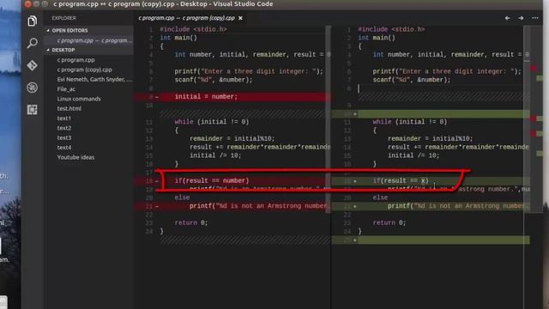Close the c program.cpp diff tab

(x=240, y=18)
